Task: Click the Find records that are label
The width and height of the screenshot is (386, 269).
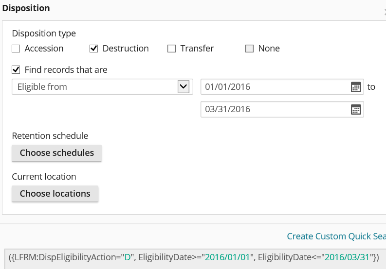Action: (x=66, y=70)
